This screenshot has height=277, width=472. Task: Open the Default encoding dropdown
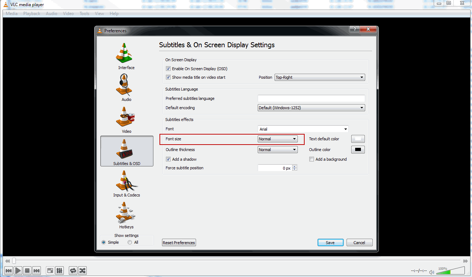click(311, 108)
